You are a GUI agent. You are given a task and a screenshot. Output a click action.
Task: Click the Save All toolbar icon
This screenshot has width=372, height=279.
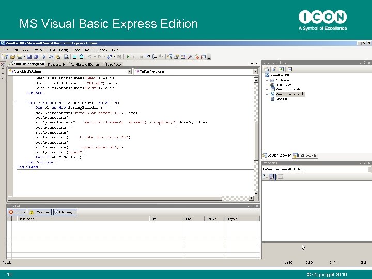coord(36,57)
